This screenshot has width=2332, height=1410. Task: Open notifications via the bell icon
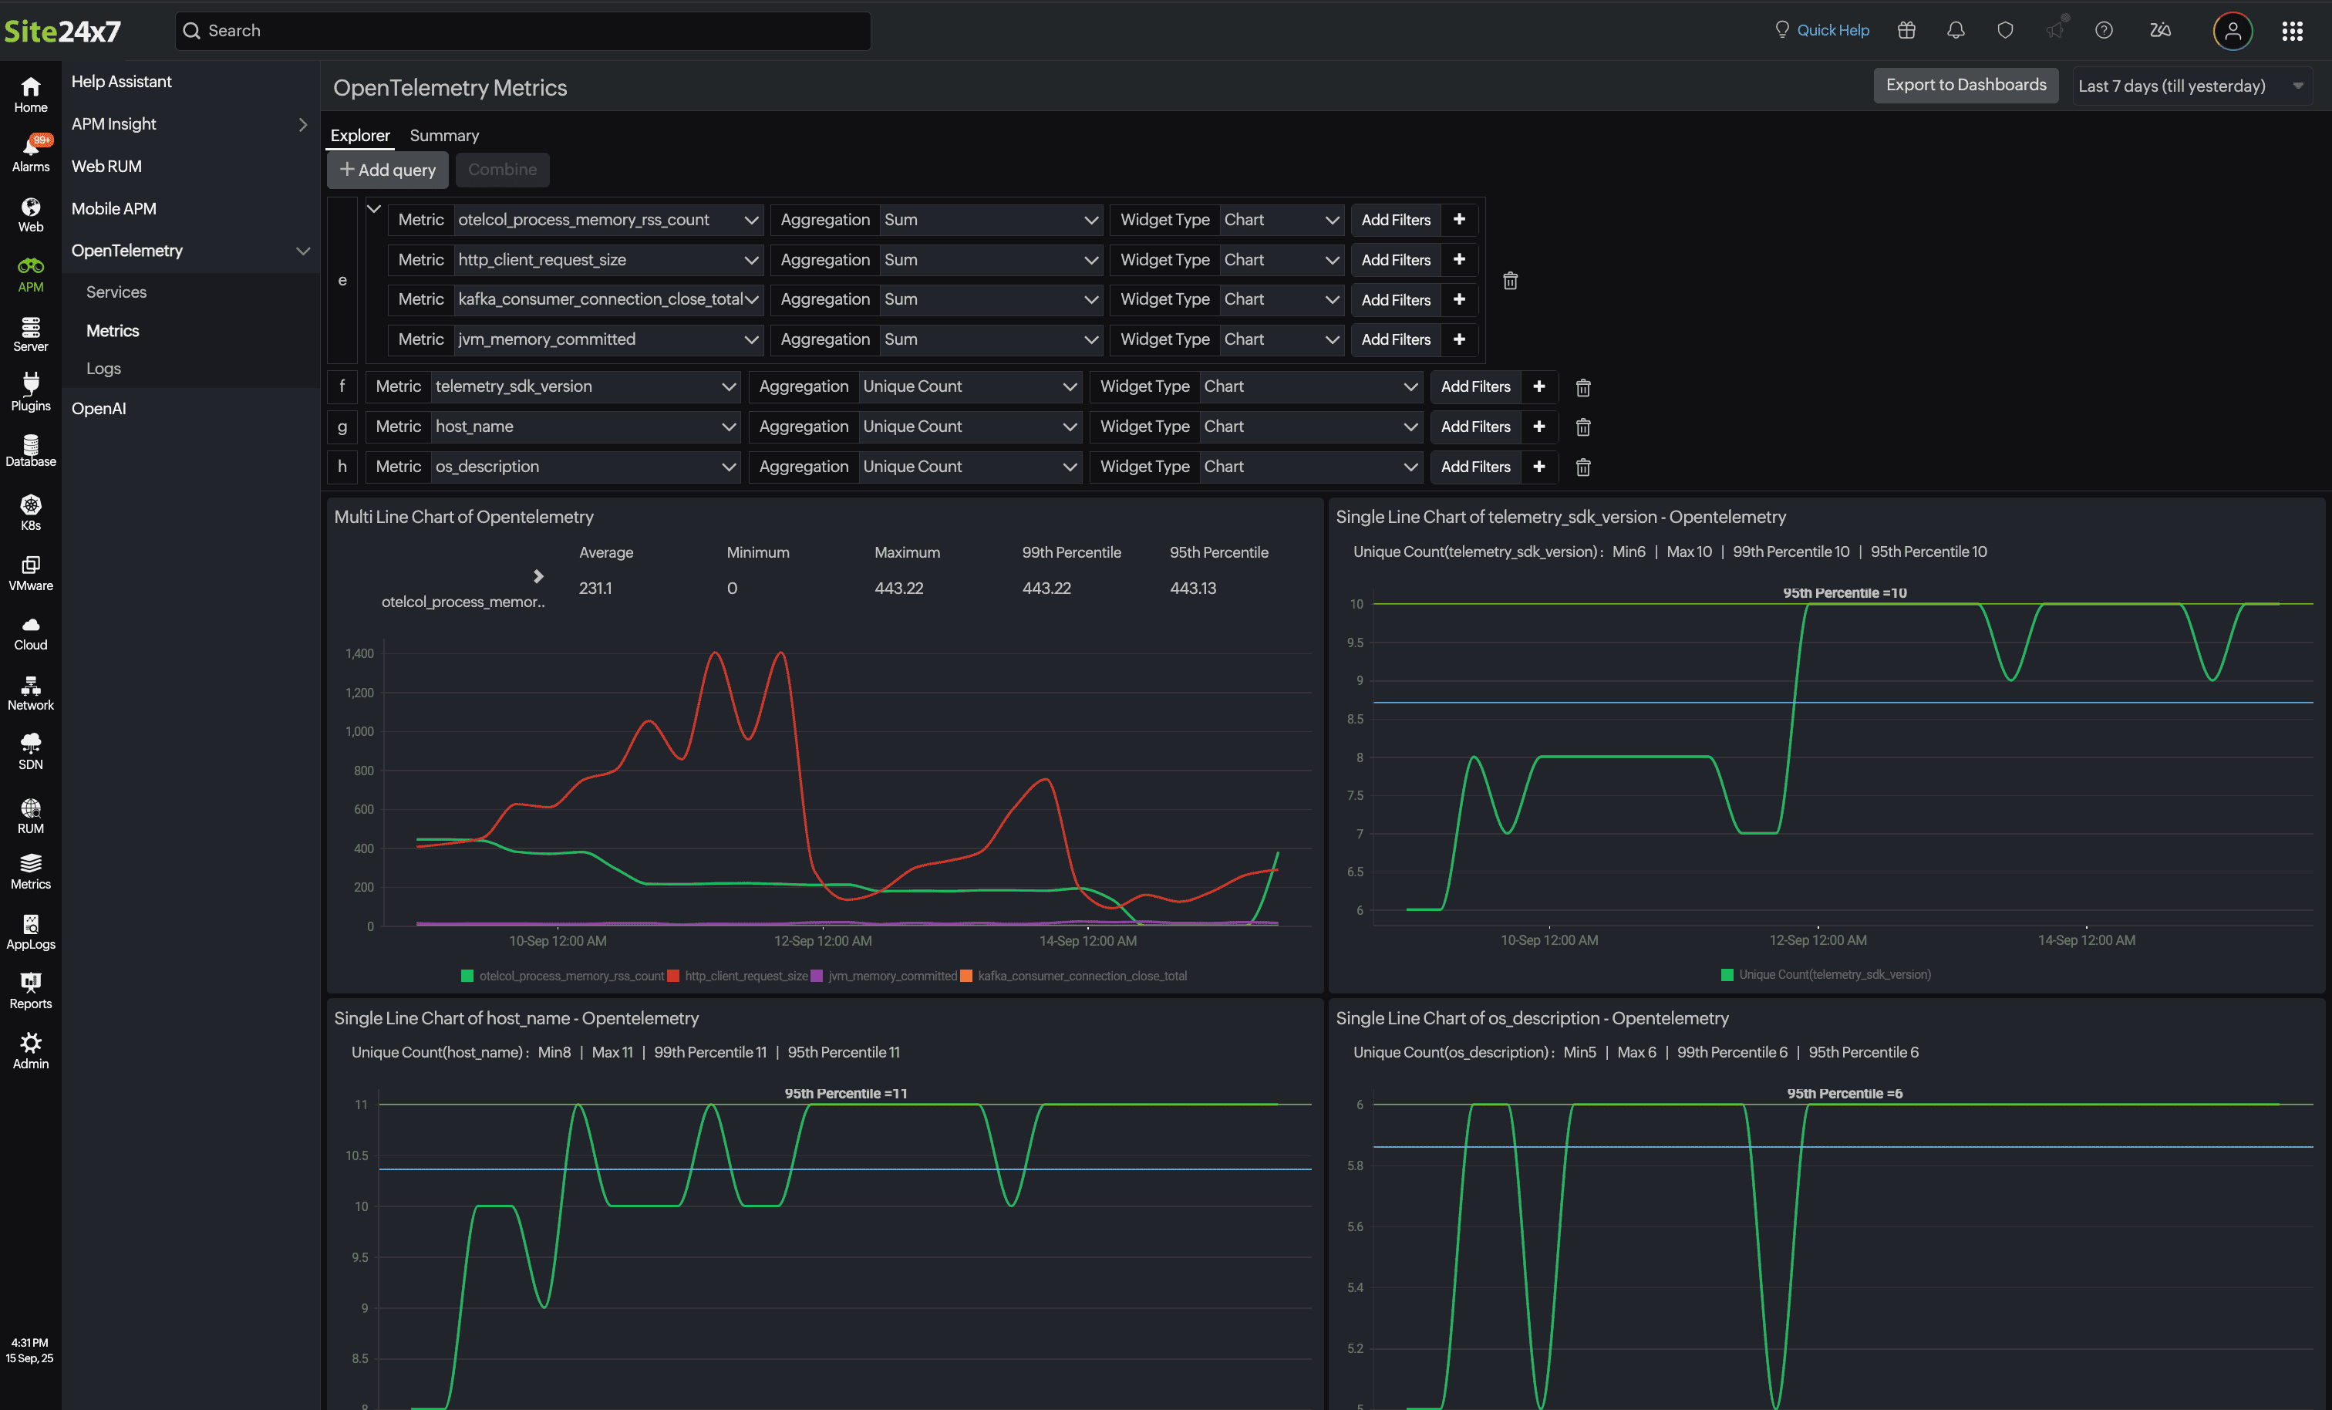point(1954,29)
